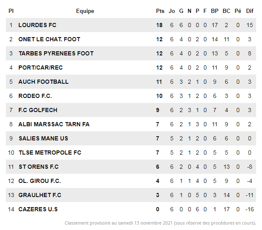This screenshot has height=230, width=262.
Task: Click the Classement provisoire footnote text
Action: 160,223
